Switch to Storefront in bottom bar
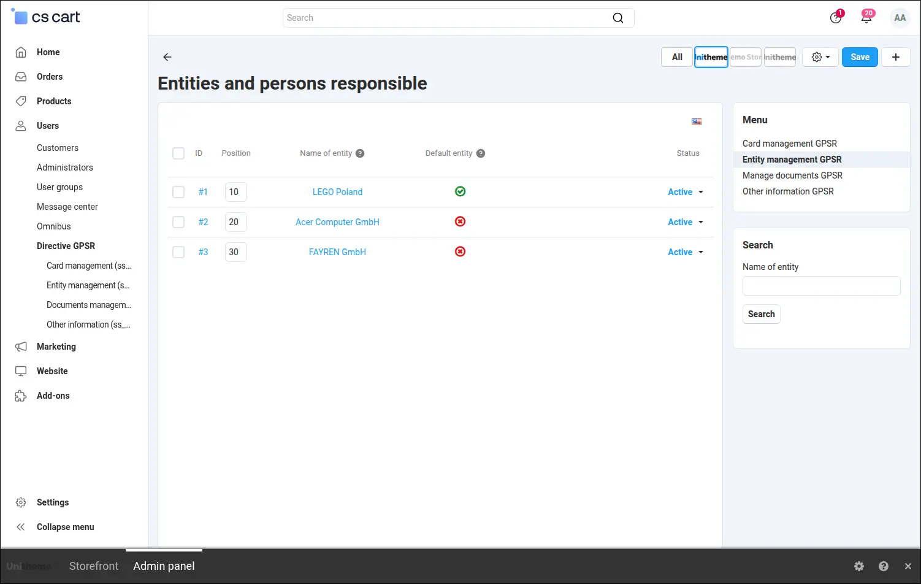 click(94, 566)
